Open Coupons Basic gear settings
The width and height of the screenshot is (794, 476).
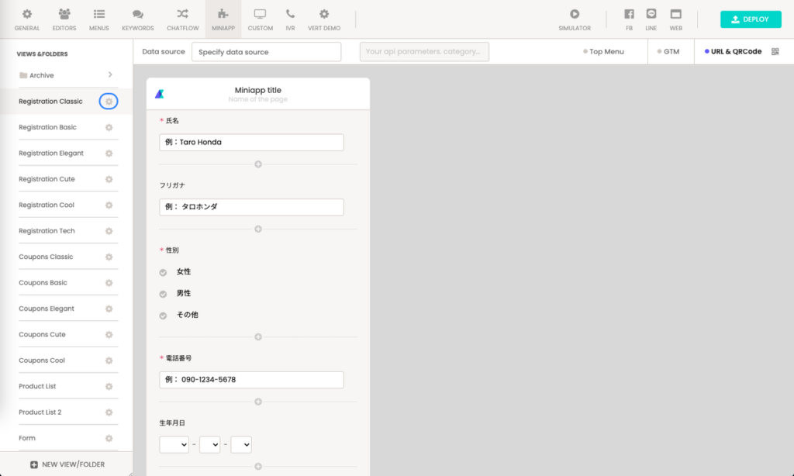(109, 283)
